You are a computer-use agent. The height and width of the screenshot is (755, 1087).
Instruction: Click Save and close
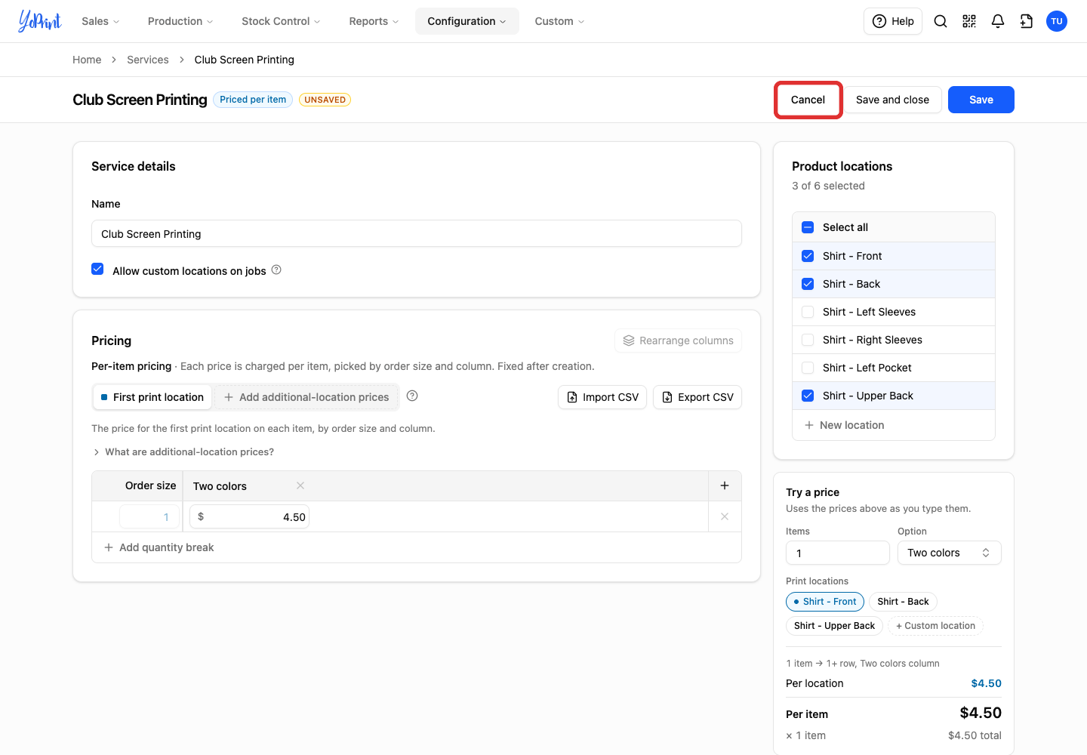point(892,100)
